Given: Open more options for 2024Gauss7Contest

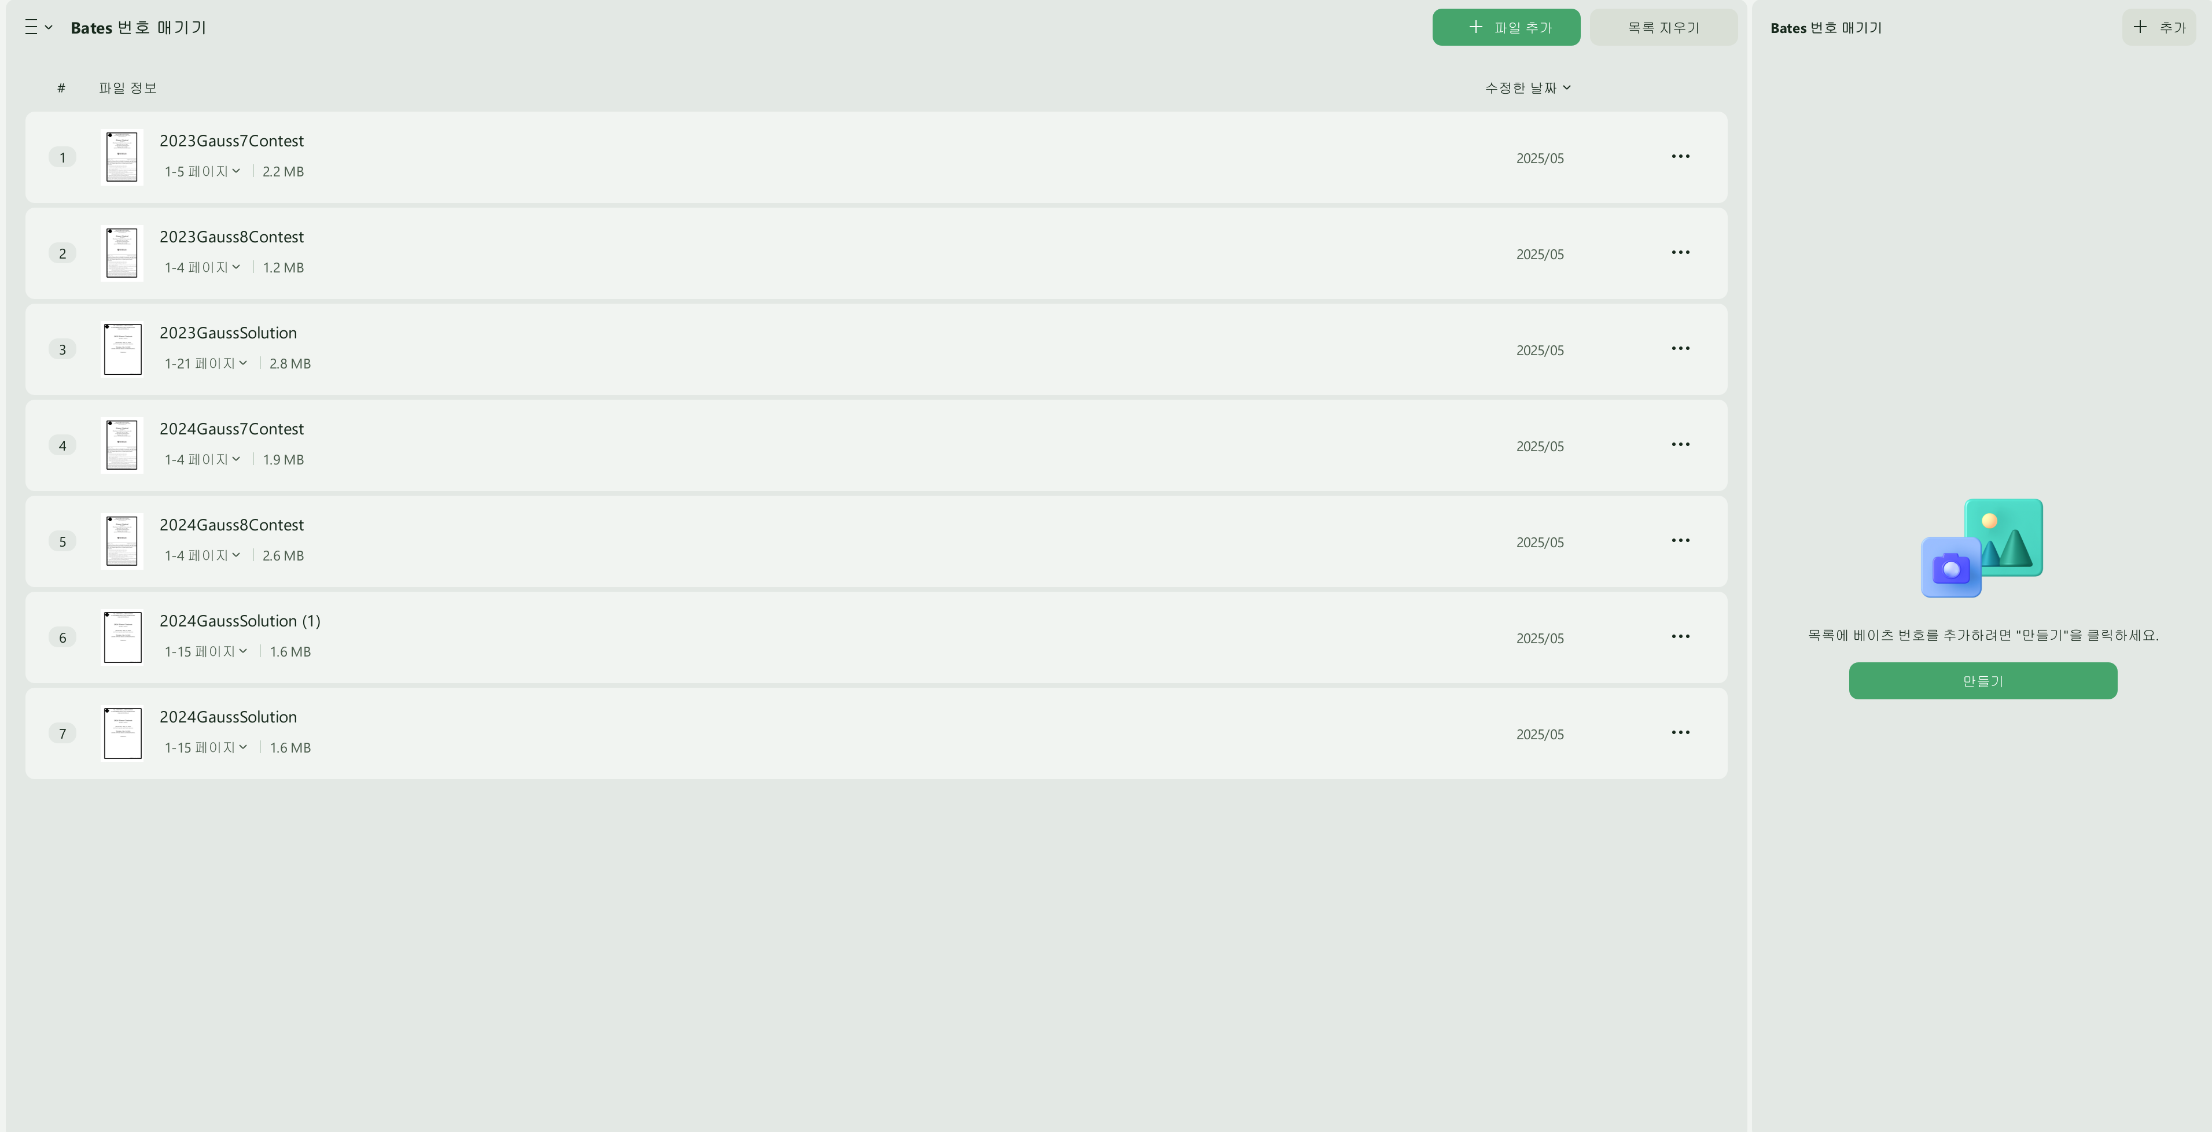Looking at the screenshot, I should 1680,445.
